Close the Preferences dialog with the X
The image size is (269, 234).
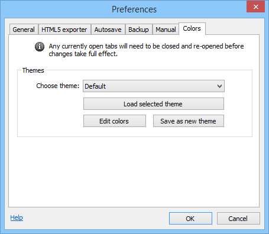pyautogui.click(x=255, y=7)
